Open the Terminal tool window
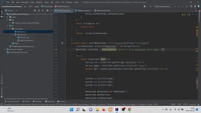 (x=50, y=101)
